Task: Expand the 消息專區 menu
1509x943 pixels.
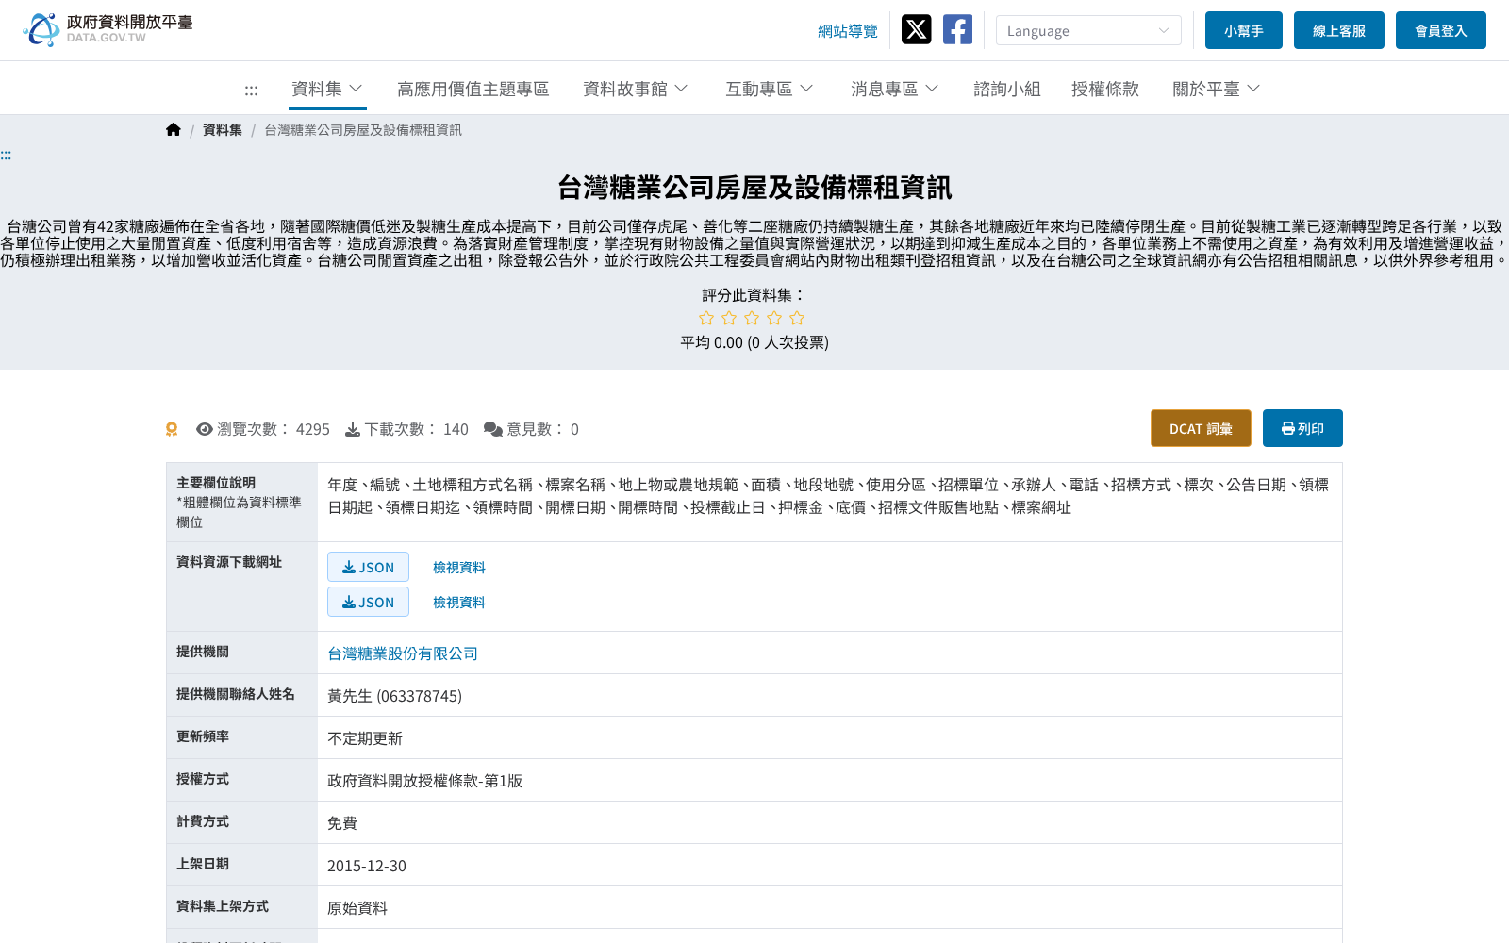Action: [895, 89]
